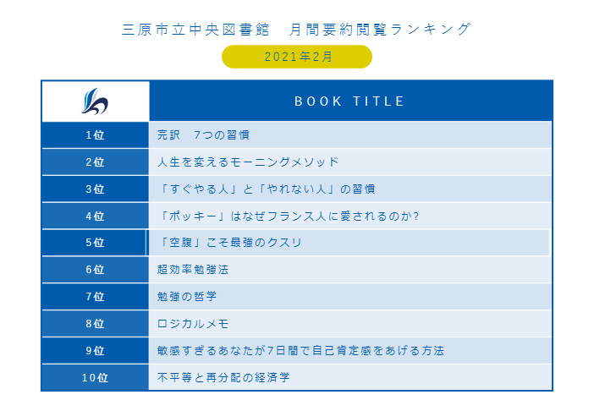Click the BOOK TITLE column header

click(350, 101)
